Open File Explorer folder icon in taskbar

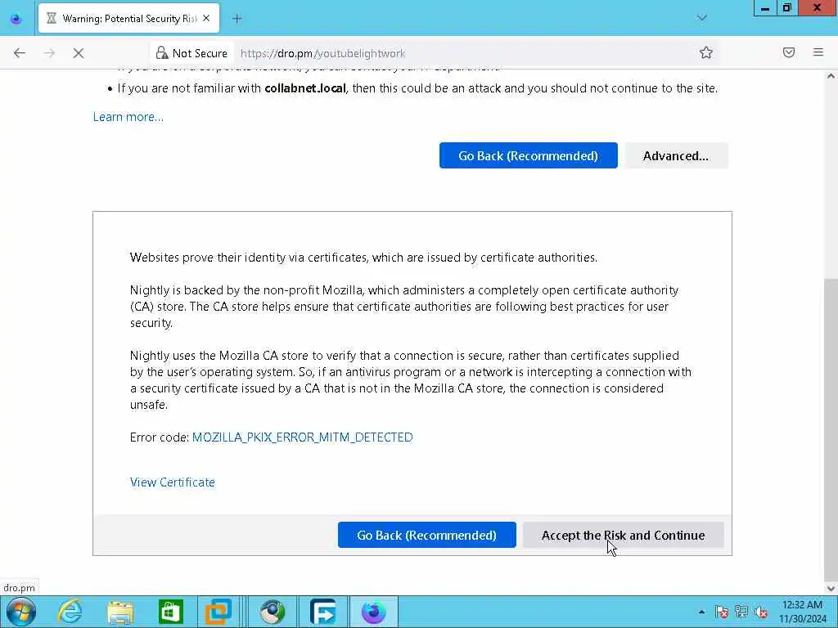(120, 612)
